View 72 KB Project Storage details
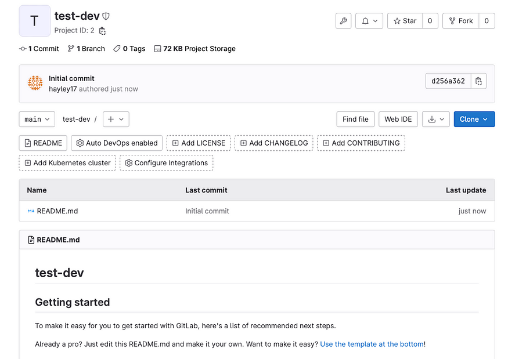508x359 pixels. pyautogui.click(x=194, y=49)
